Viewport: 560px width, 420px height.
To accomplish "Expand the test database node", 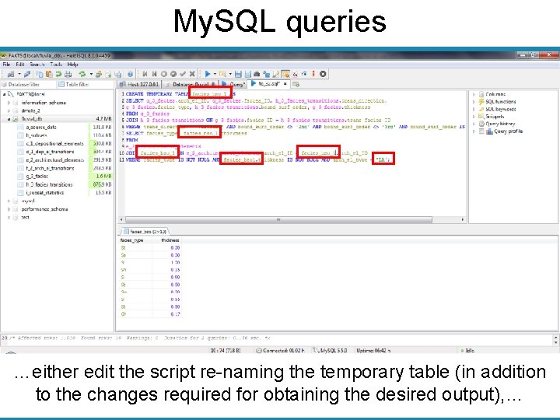I will tap(9, 218).
